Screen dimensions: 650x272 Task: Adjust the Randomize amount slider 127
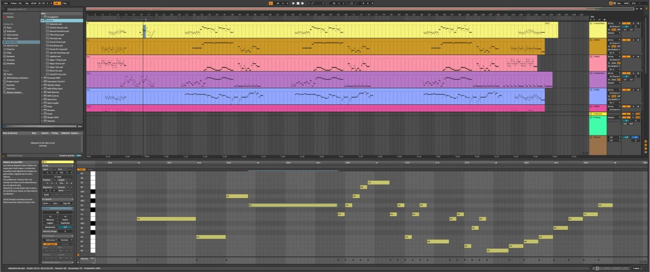(65, 227)
